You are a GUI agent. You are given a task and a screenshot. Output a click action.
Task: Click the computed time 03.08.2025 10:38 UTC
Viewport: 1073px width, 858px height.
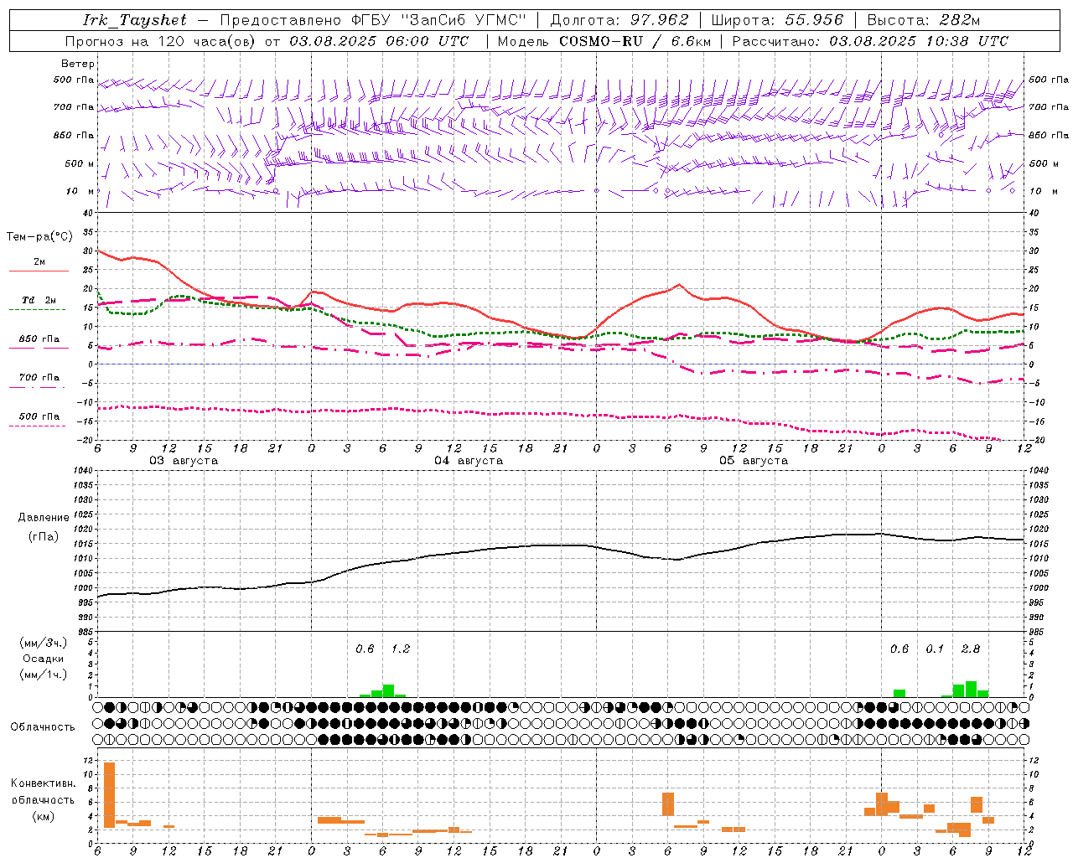click(x=919, y=41)
